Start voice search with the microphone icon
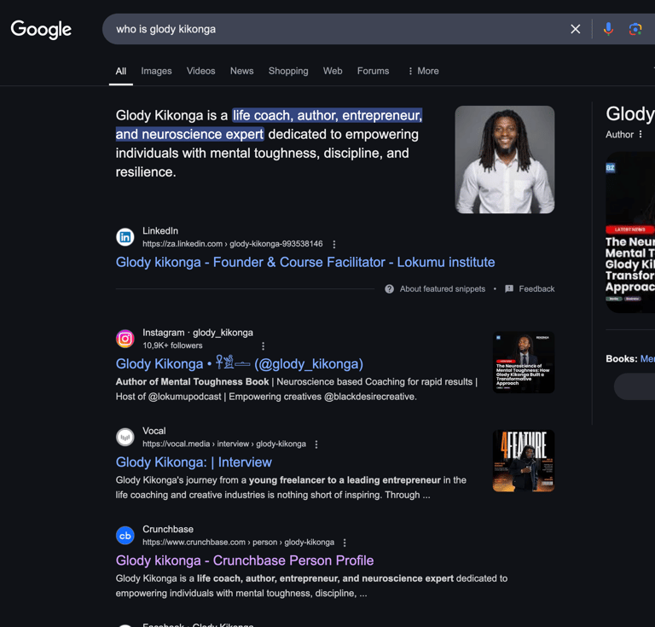Viewport: 655px width, 627px height. point(608,29)
